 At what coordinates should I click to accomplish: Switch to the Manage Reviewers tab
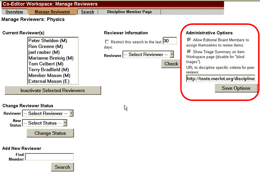point(52,12)
